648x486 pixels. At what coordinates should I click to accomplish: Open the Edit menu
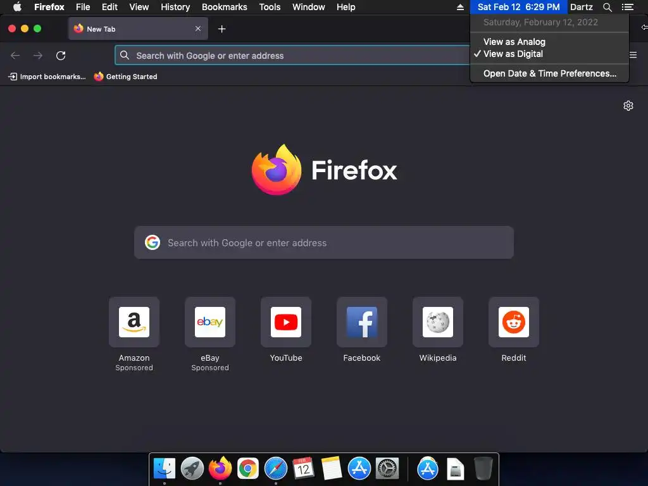[x=109, y=7]
